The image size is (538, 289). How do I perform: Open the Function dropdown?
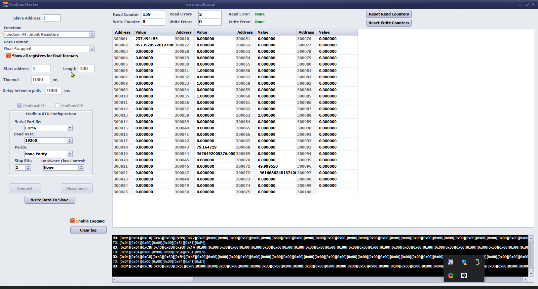[49, 34]
